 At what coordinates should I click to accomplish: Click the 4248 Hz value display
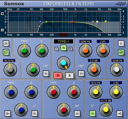point(118,61)
